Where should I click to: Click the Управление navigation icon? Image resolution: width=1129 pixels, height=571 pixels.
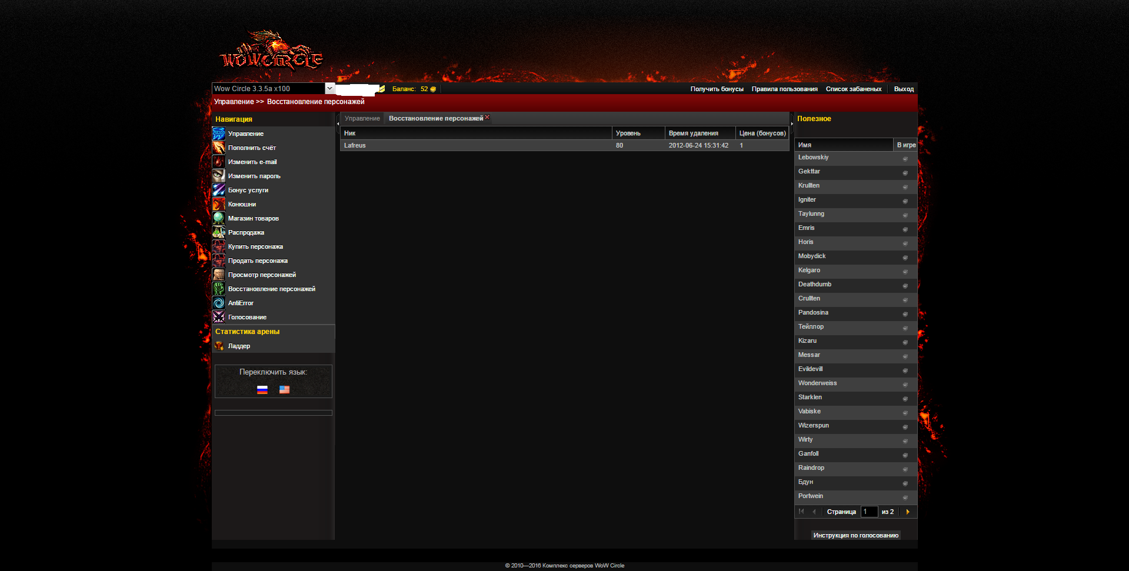pos(218,133)
